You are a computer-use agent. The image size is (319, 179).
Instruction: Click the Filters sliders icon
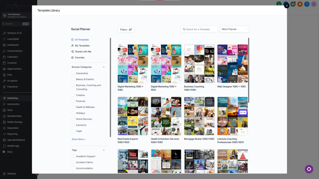coord(130,29)
